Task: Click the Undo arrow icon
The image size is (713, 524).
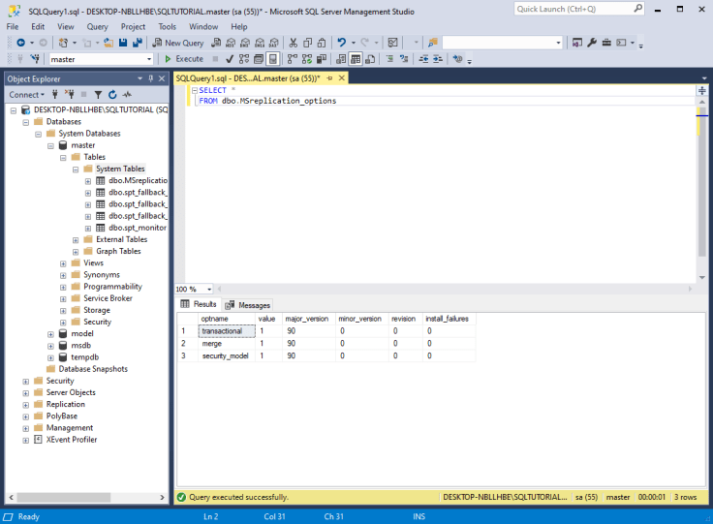Action: tap(341, 43)
